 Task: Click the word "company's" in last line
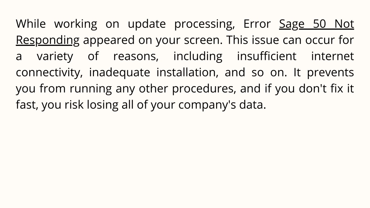tap(207, 105)
